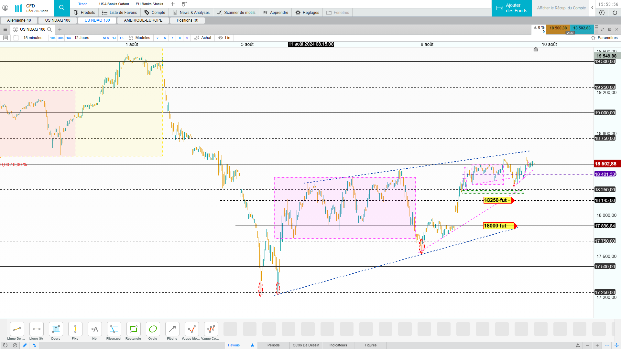Select the Fibonacci drawing tool

tap(114, 329)
